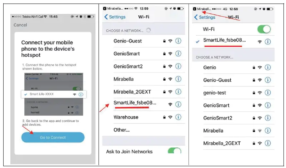The width and height of the screenshot is (286, 168).
Task: Open info icon for Mirabella_2GEXT in right screen
Action: [267, 143]
